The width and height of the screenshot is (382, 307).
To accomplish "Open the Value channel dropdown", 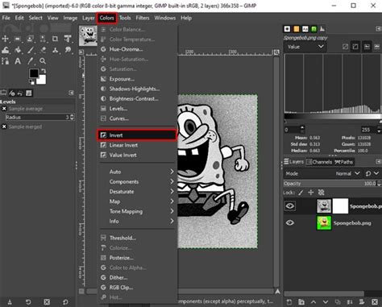I will pyautogui.click(x=305, y=47).
